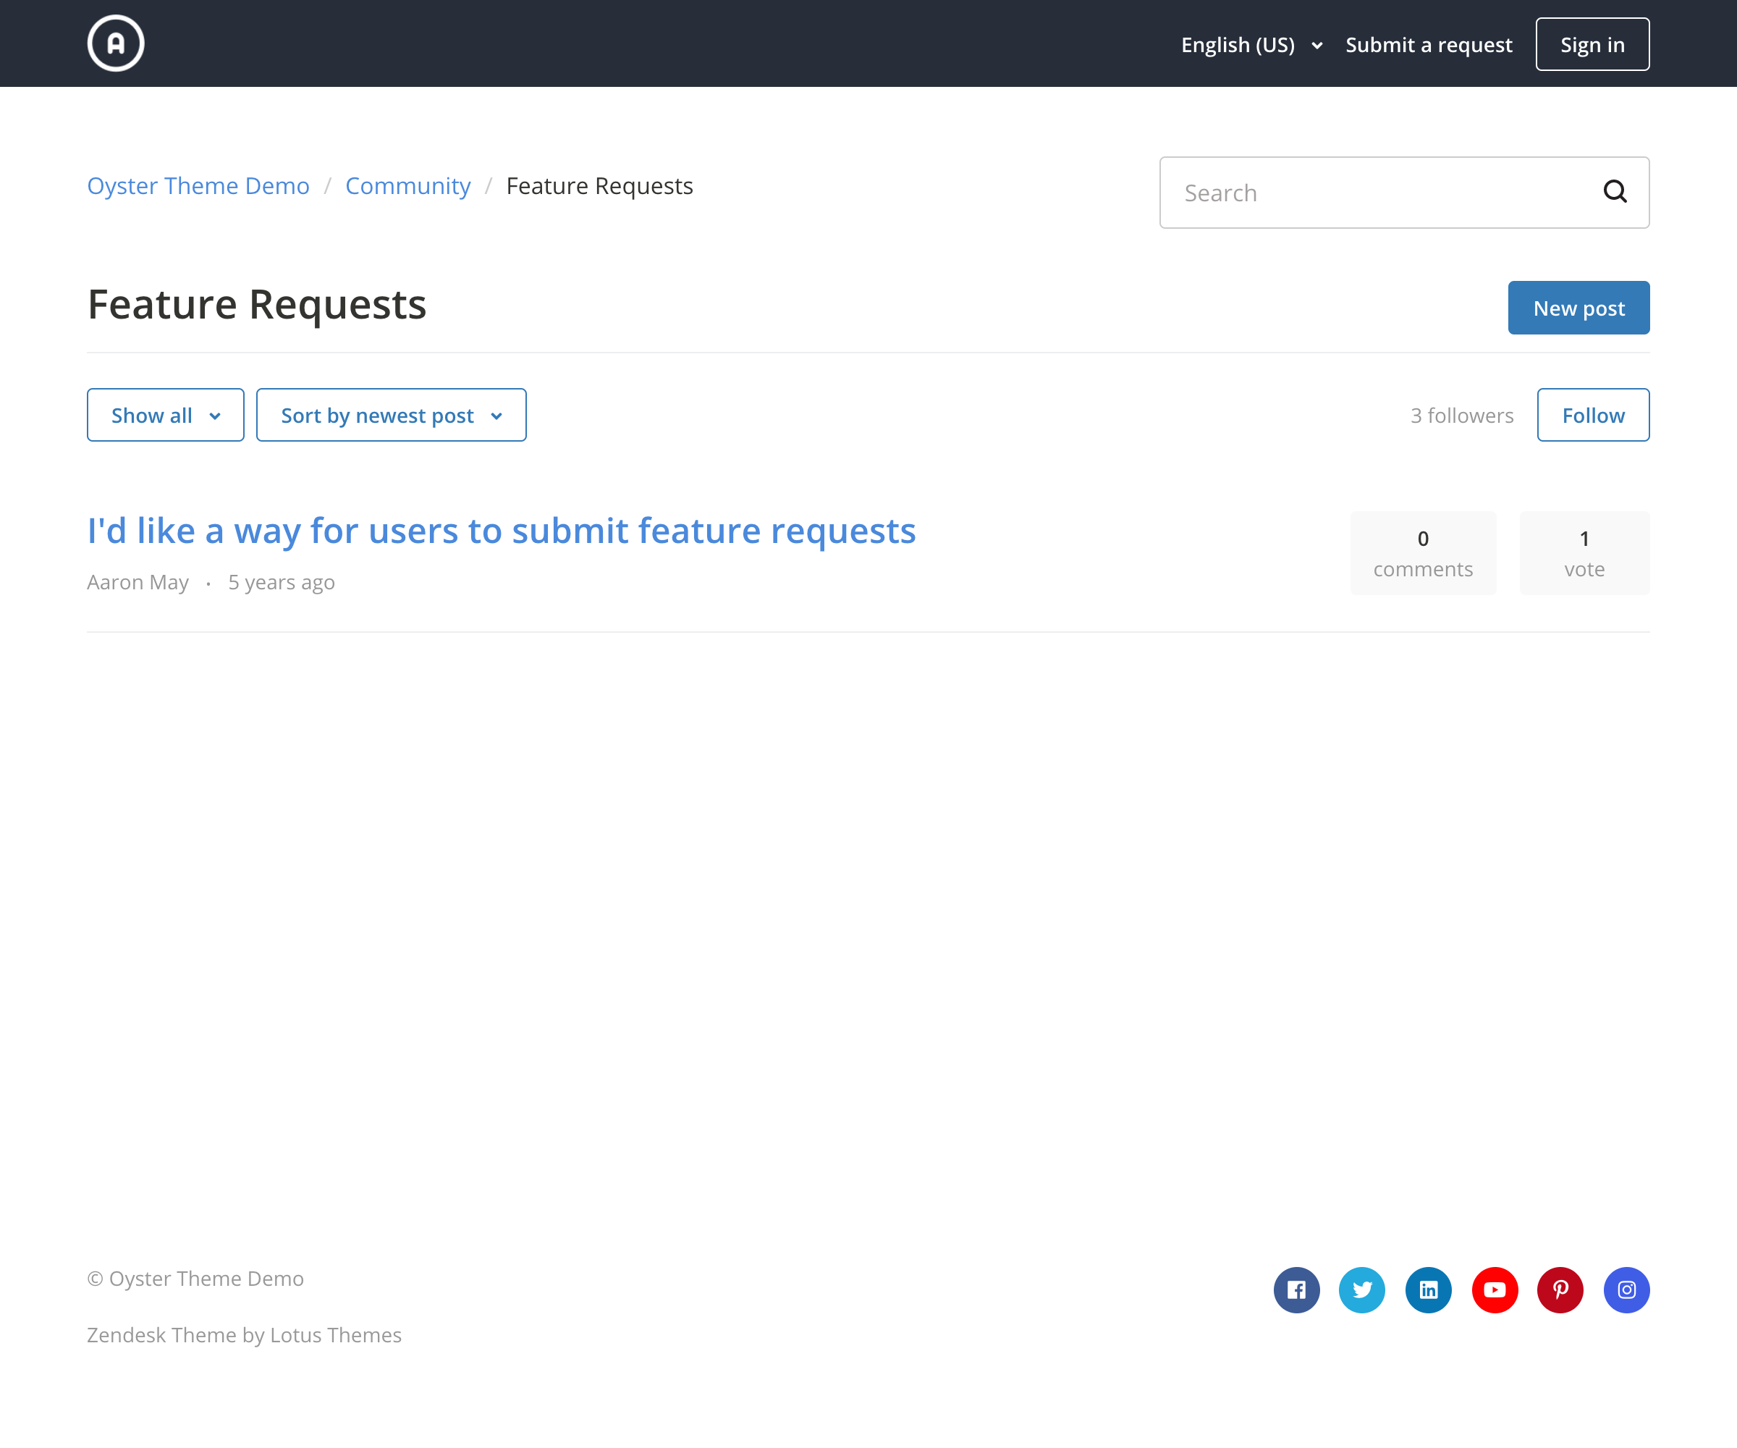Expand the English (US) language dropdown
The image size is (1737, 1448).
[x=1251, y=45]
